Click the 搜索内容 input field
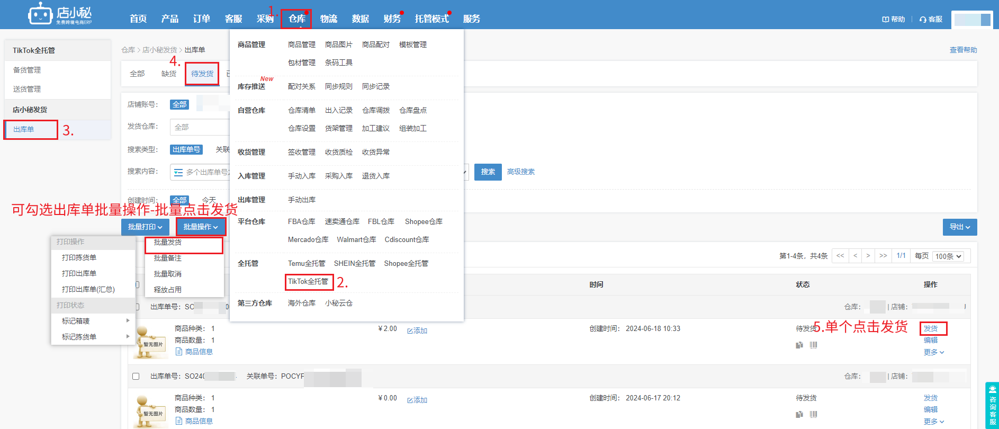This screenshot has width=999, height=429. [200, 172]
